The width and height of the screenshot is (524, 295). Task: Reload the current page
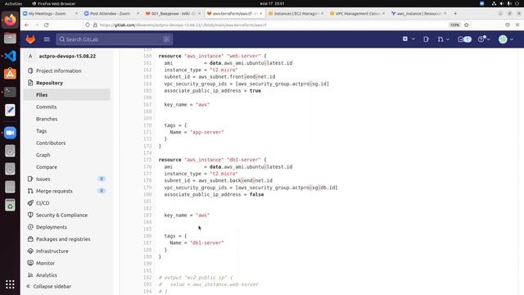coord(46,25)
